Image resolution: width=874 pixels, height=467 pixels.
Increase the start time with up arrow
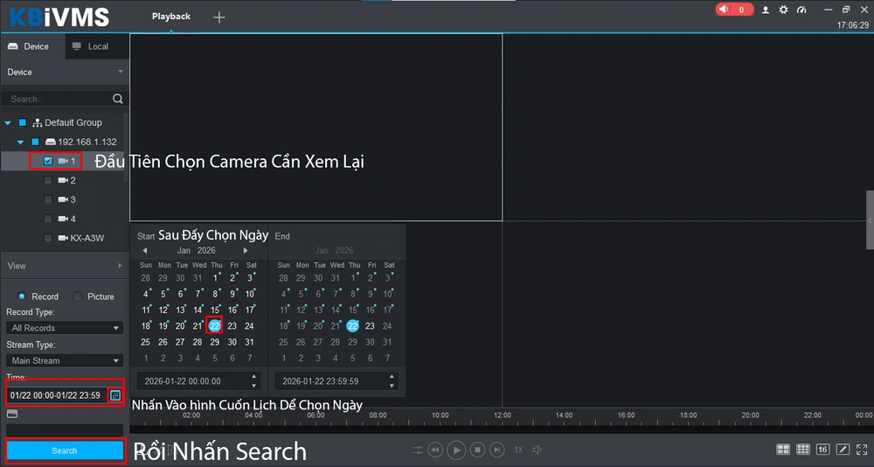254,377
